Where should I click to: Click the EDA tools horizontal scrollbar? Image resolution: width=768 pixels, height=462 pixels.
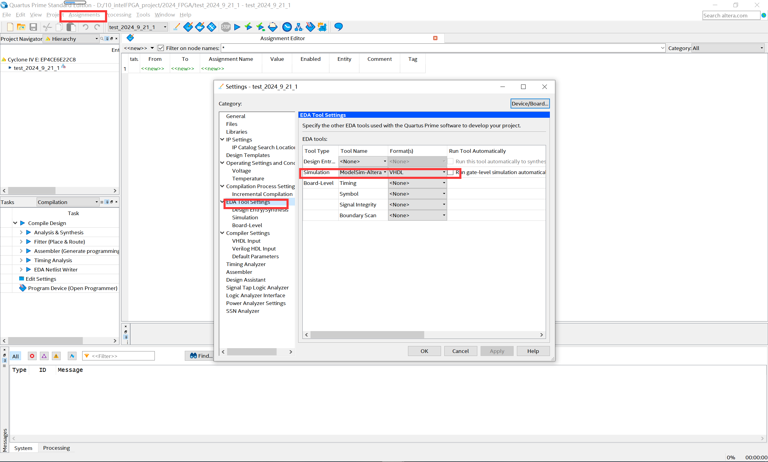367,335
